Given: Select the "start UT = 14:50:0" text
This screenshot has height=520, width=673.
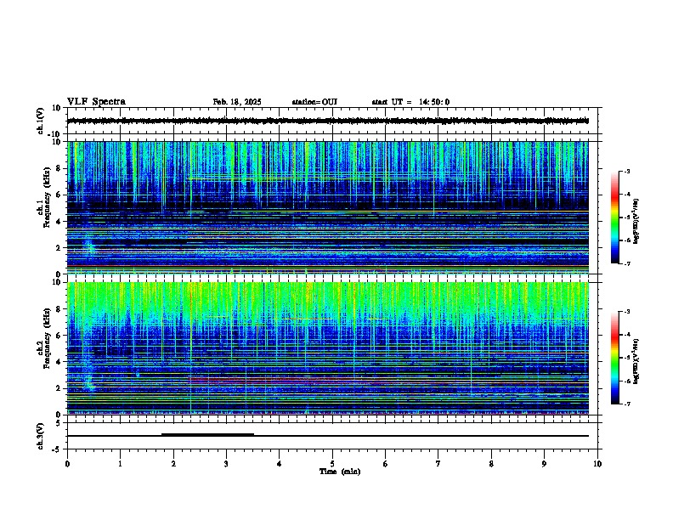Looking at the screenshot, I should pos(410,102).
